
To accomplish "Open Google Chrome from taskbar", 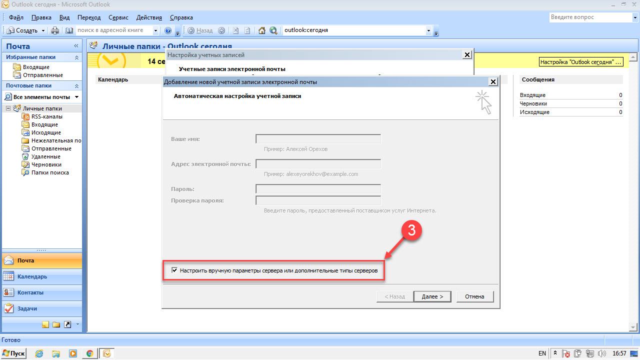I will pyautogui.click(x=89, y=353).
